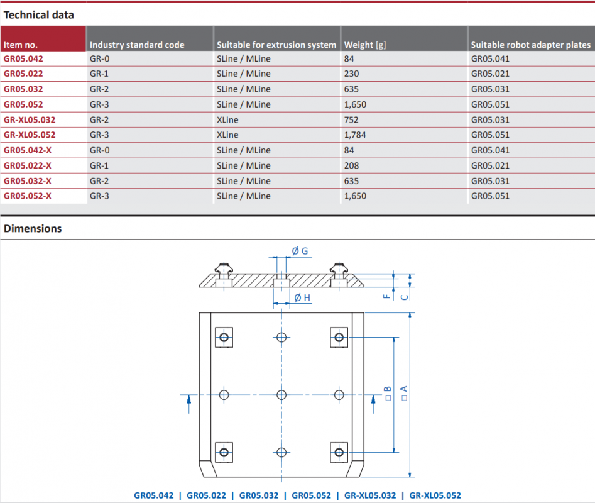This screenshot has width=595, height=503.
Task: Click "XLine" in the GR-XL05.032 row
Action: click(227, 120)
